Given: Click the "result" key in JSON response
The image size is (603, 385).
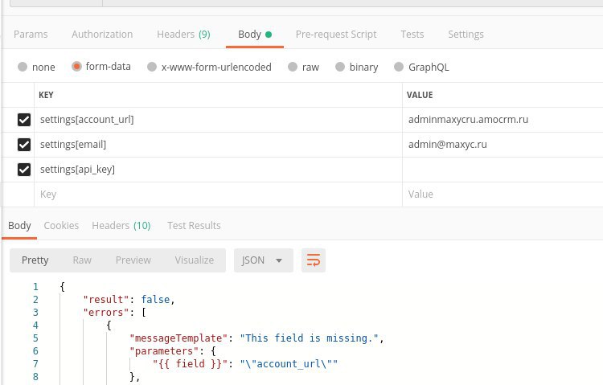Looking at the screenshot, I should (x=106, y=300).
